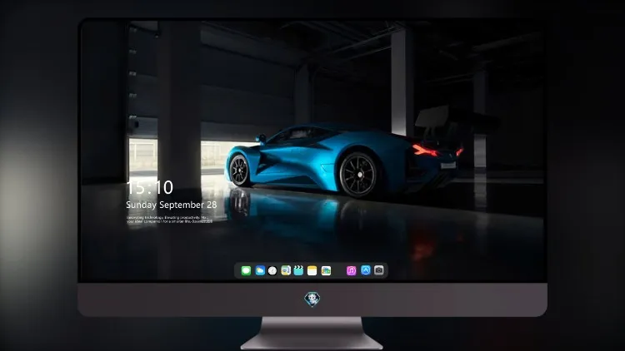This screenshot has height=351, width=625.
Task: Open the teal clapperboard video app
Action: pos(298,270)
